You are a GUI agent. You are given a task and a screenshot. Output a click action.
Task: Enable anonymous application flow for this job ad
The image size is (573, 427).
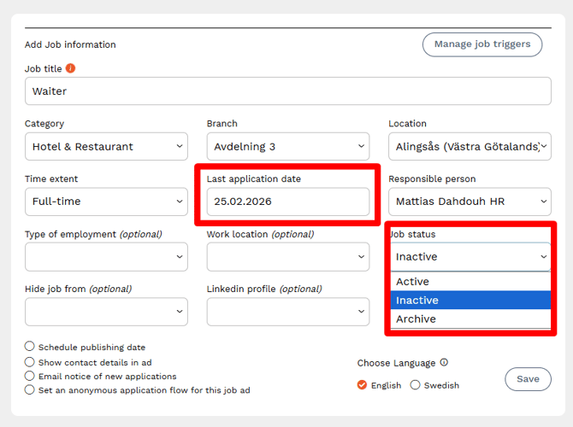(30, 389)
